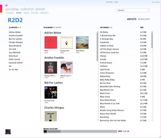
Task: Select artist Bat For Lashes in list
Action: tap(15, 39)
